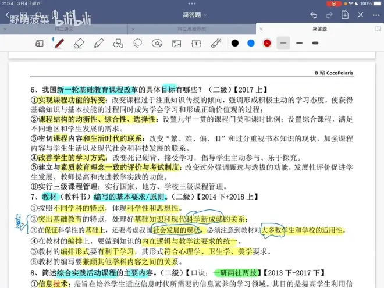Select the Shapes tool

pyautogui.click(x=118, y=43)
